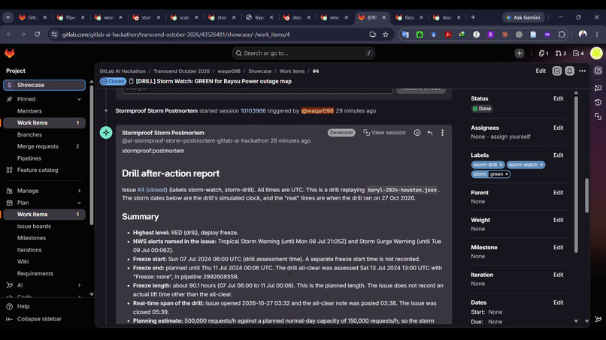Open the issue more actions menu

pyautogui.click(x=582, y=71)
